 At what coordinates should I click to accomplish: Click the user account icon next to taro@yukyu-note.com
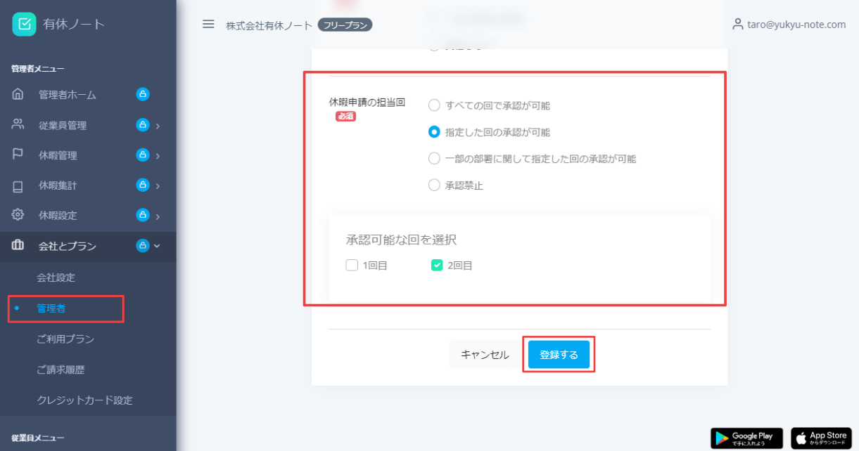(x=737, y=23)
